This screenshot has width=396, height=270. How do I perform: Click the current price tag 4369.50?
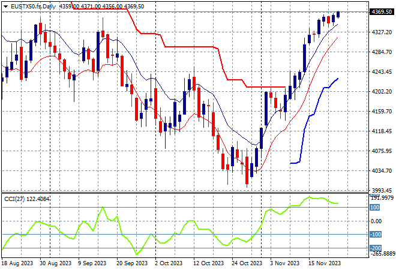tap(382, 12)
